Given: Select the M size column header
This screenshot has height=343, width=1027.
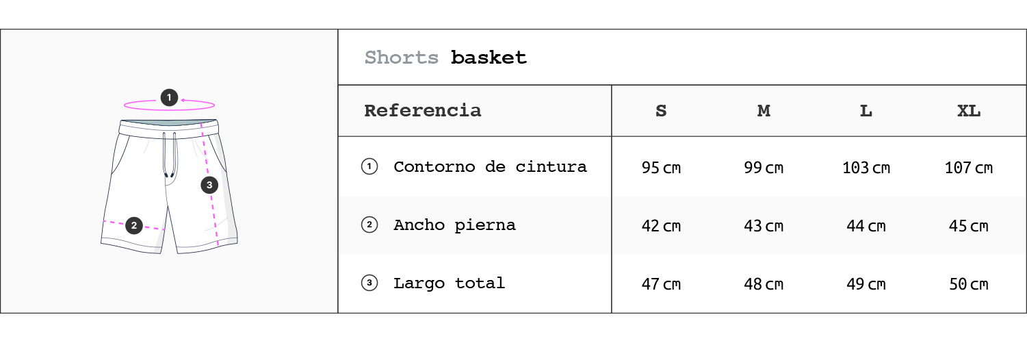Looking at the screenshot, I should [x=764, y=111].
